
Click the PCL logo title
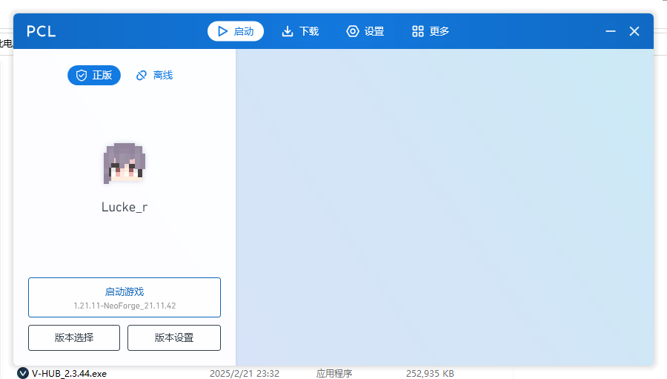point(42,31)
